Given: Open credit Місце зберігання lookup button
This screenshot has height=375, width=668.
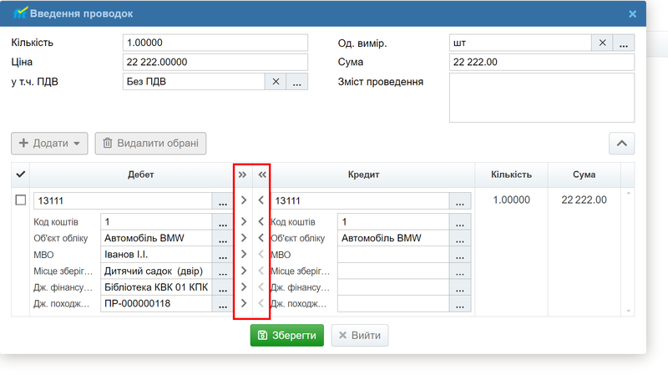Looking at the screenshot, I should [460, 271].
